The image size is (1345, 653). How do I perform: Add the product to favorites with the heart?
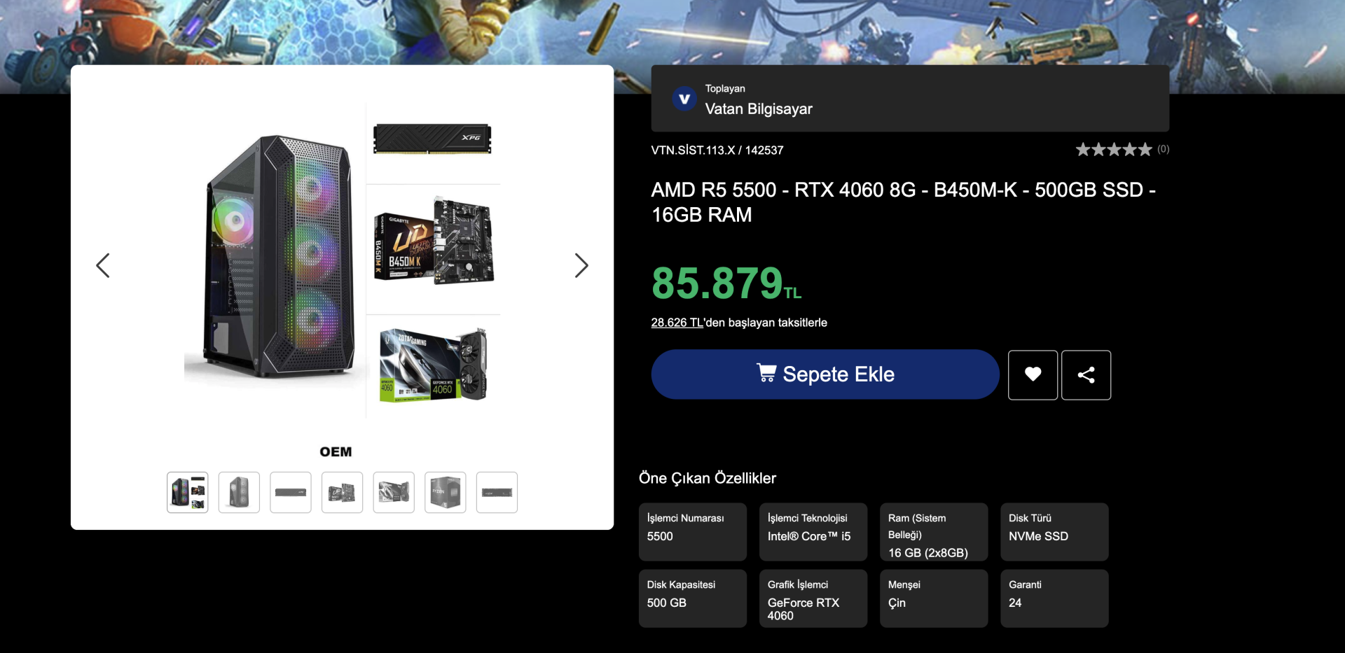coord(1033,374)
